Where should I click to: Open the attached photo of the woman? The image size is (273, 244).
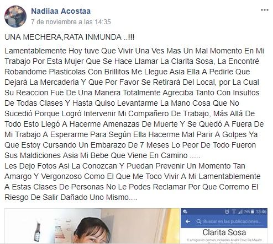tap(92, 226)
